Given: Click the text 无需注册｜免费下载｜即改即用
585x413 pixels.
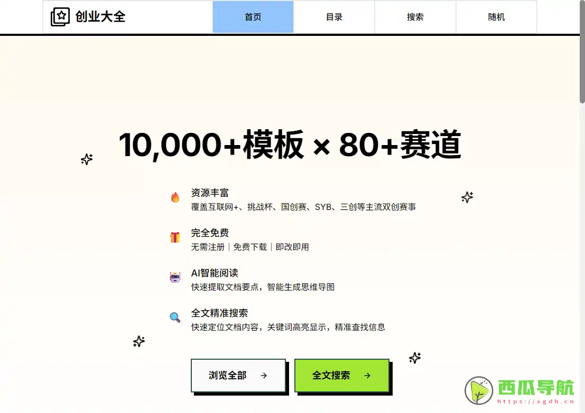Looking at the screenshot, I should [250, 247].
